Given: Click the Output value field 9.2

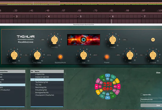Looking at the screenshot, I should click(x=141, y=55).
